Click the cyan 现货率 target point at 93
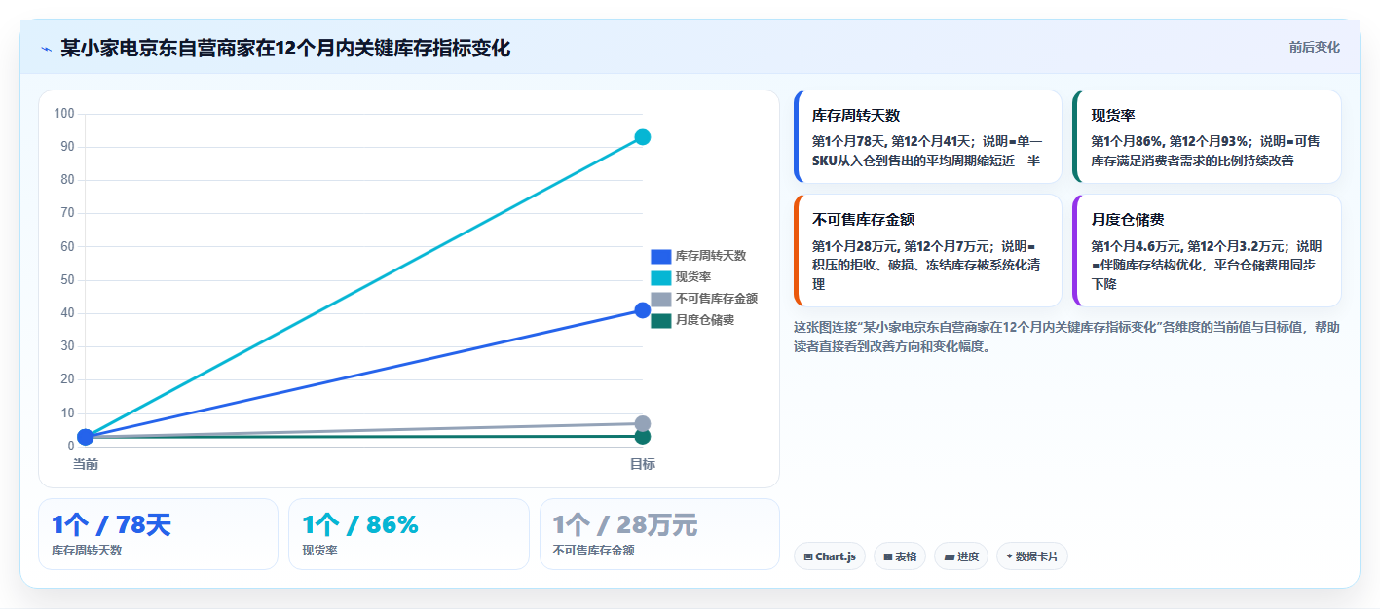This screenshot has height=609, width=1380. point(643,137)
